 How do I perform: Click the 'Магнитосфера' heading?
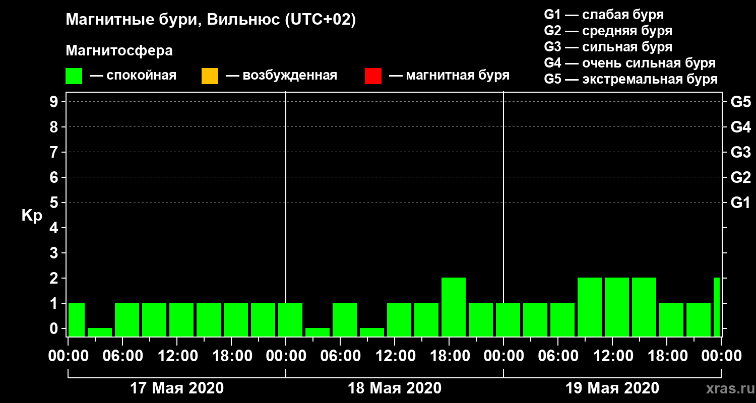[x=119, y=51]
